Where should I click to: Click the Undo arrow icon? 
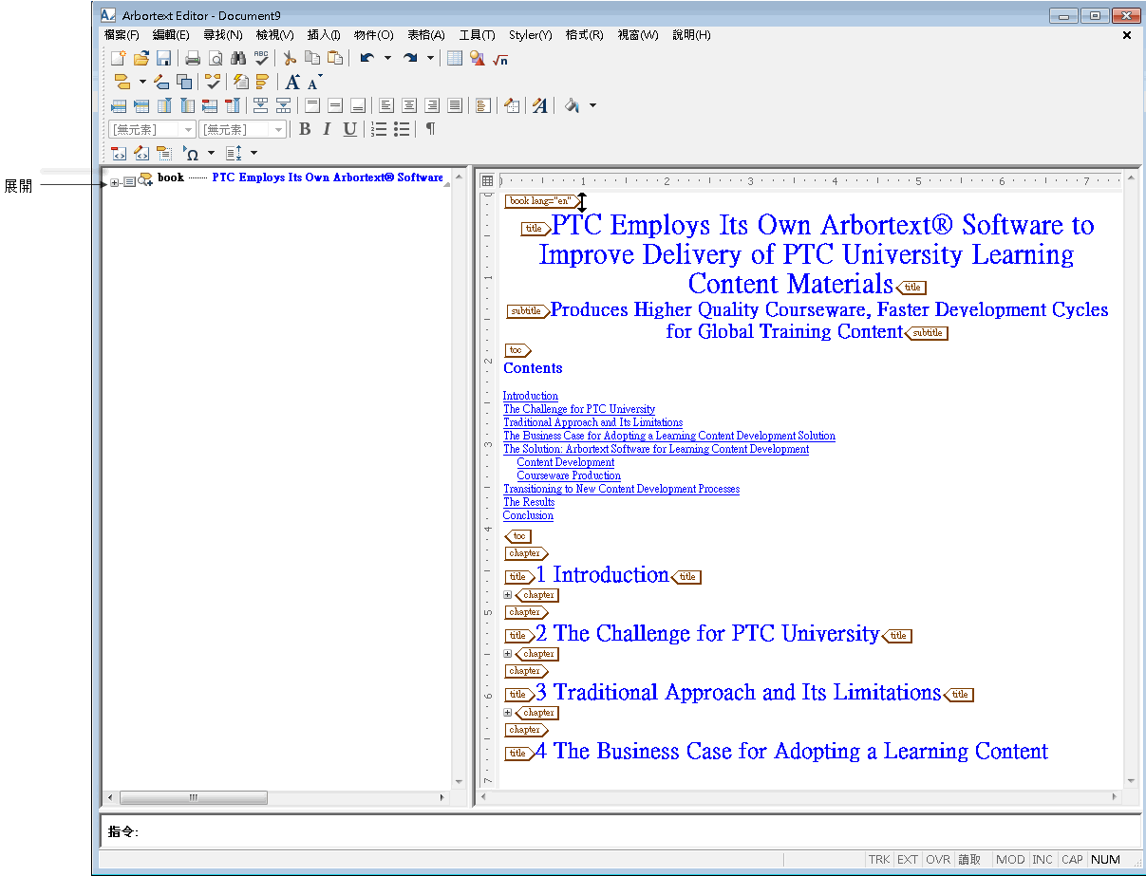(366, 58)
